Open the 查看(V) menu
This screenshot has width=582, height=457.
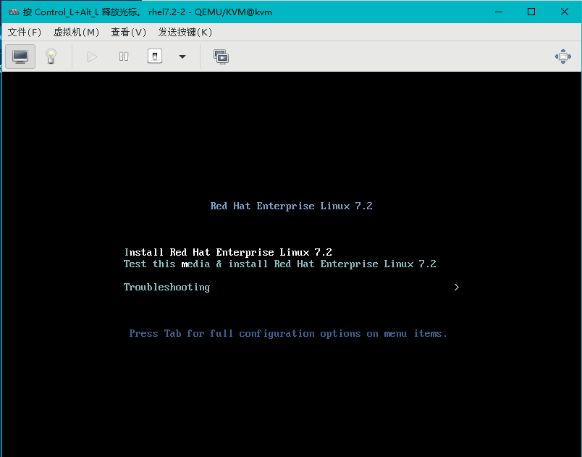click(128, 33)
